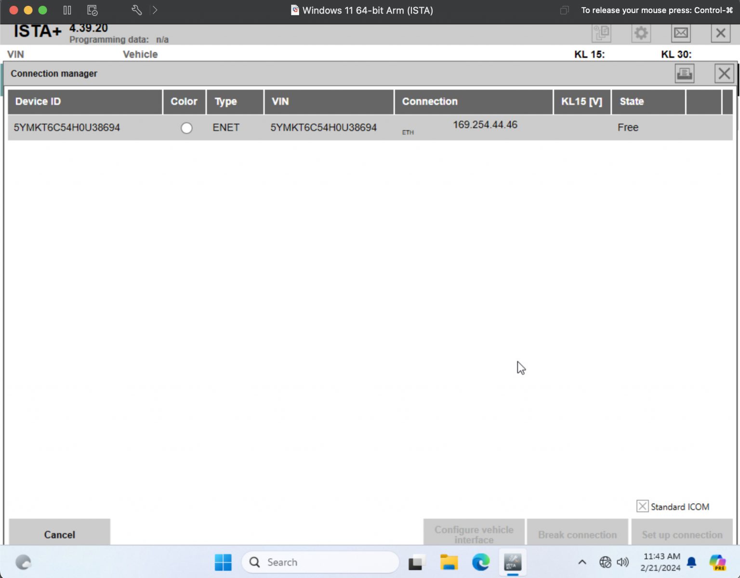Cancel the Connection manager dialog
Screen dimensions: 740x578
[x=59, y=535]
